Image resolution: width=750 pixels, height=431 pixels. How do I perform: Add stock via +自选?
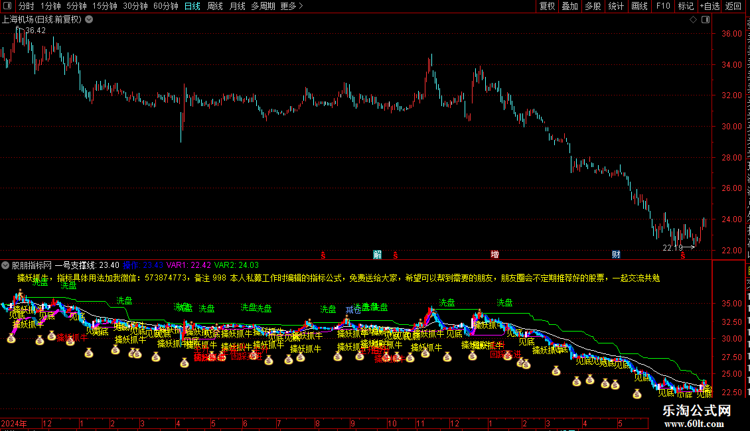click(x=710, y=6)
